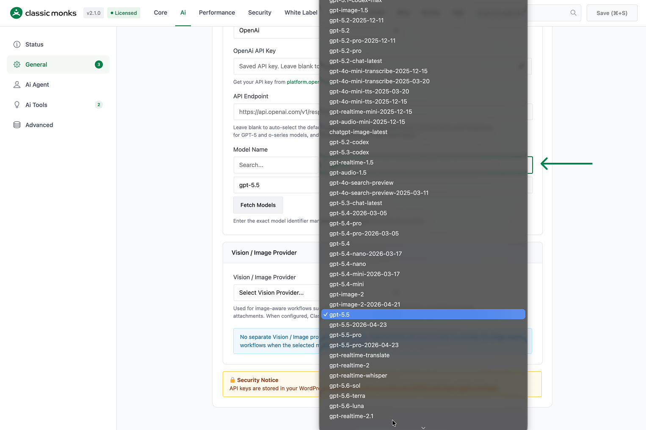
Task: Click the OpenAi API Key field
Action: pos(276,66)
